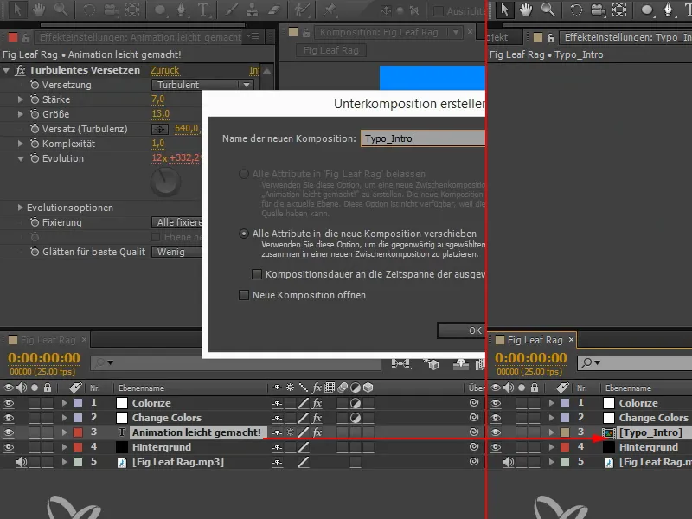Click the Evolution angle dial

[x=165, y=182]
